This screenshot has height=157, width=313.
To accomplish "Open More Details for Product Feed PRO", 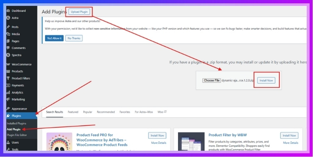I will click(159, 143).
